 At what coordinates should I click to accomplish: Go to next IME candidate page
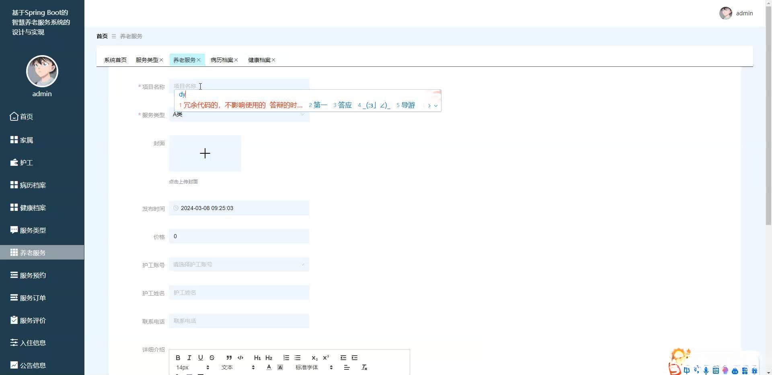(429, 105)
